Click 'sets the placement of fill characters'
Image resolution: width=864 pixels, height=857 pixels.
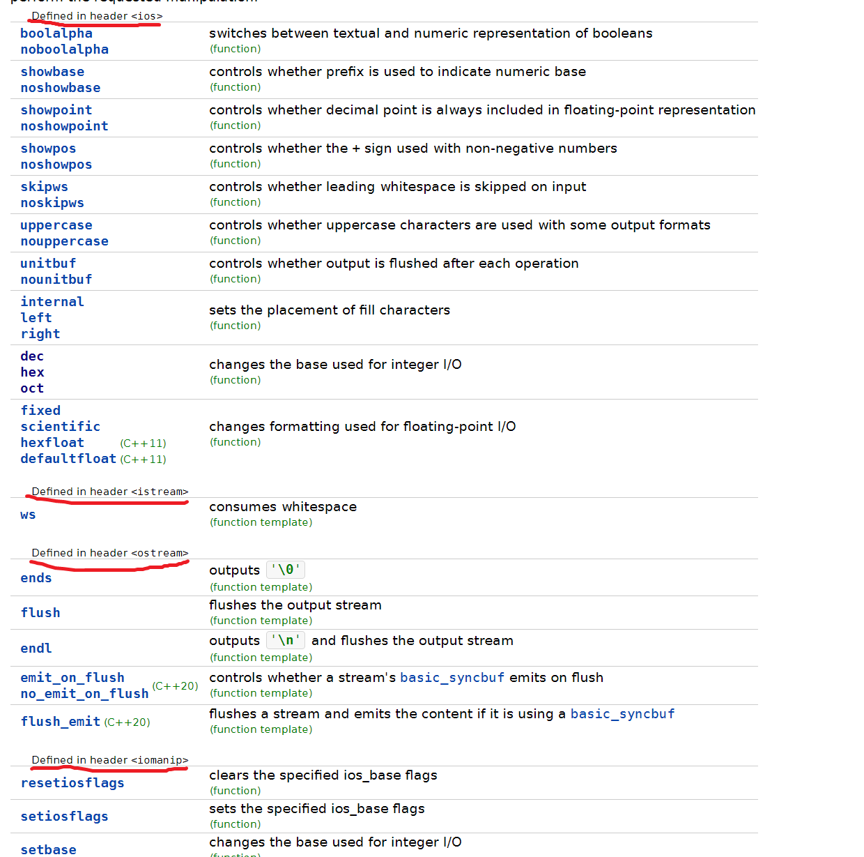(x=330, y=310)
